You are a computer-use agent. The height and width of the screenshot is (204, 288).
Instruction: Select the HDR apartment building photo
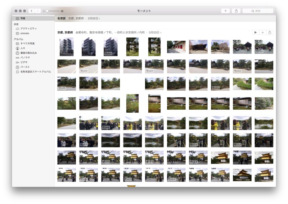pos(111,47)
